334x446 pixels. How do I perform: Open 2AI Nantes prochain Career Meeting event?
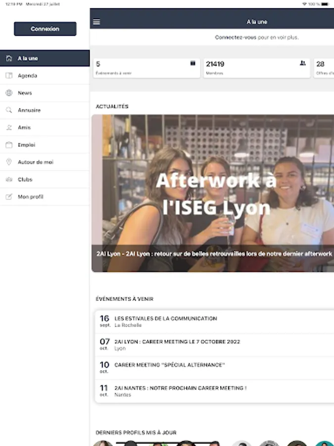(214, 391)
